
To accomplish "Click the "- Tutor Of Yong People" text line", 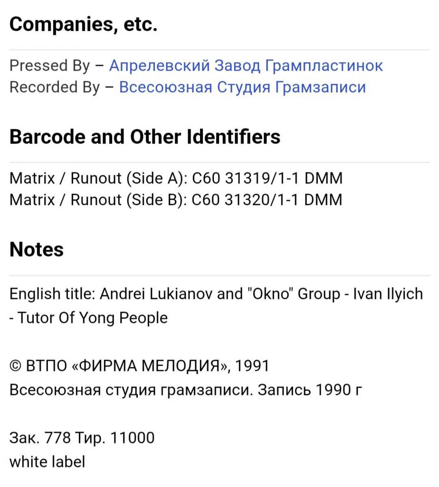I will 89,317.
